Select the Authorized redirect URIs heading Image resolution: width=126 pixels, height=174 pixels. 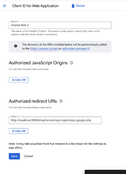[33, 101]
